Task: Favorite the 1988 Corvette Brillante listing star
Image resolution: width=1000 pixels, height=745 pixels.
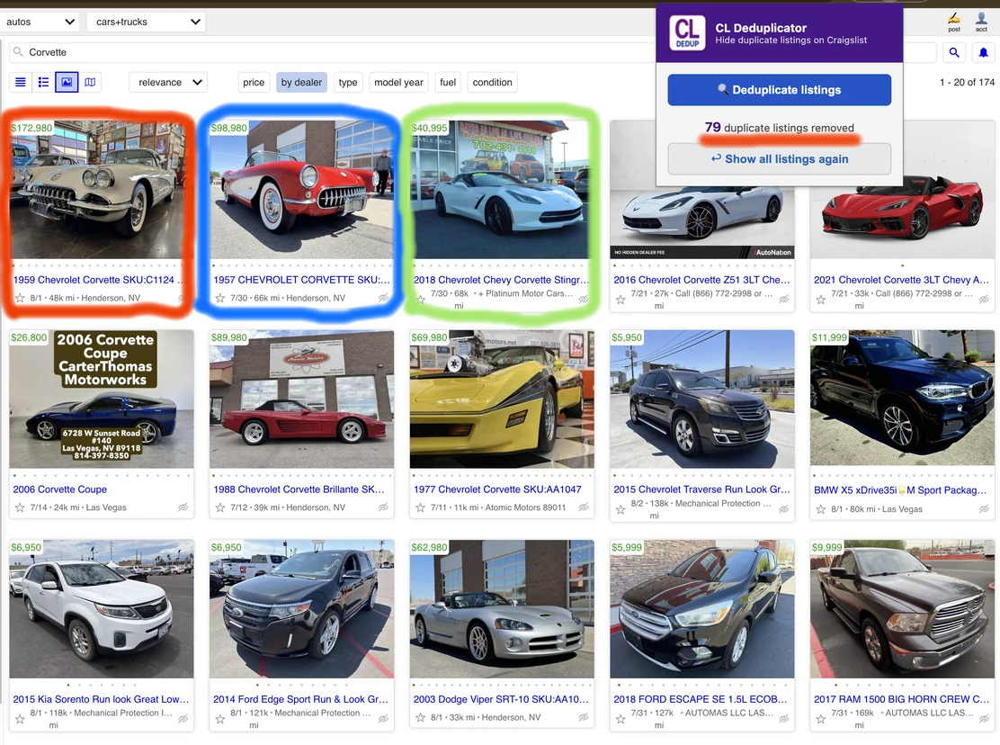Action: (x=220, y=507)
